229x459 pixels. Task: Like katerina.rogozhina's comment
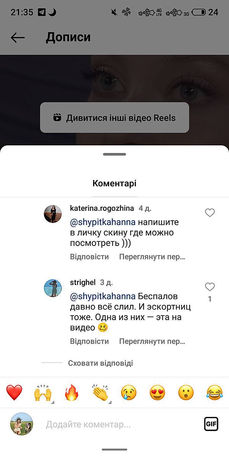(x=210, y=213)
